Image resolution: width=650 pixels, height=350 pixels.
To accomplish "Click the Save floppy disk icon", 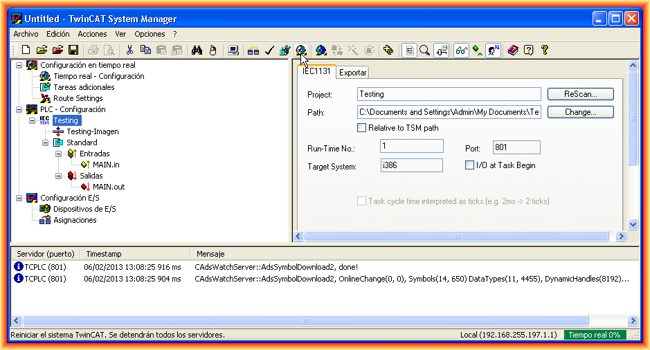I will coord(73,50).
